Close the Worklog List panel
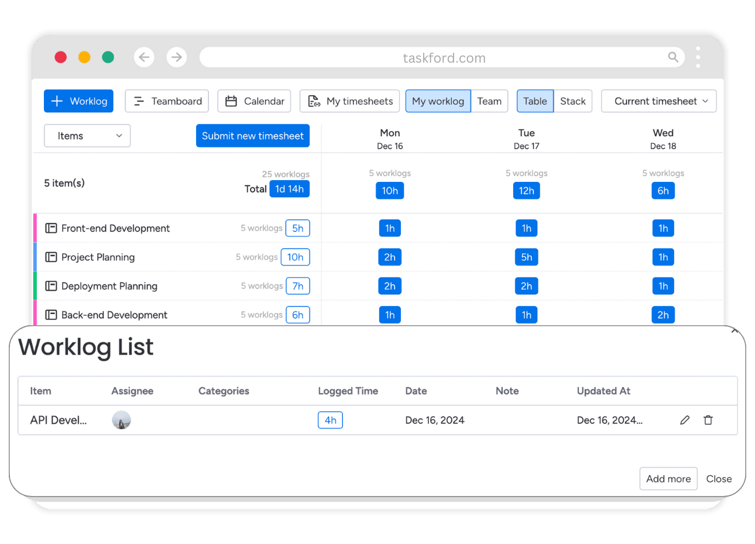 coord(719,478)
